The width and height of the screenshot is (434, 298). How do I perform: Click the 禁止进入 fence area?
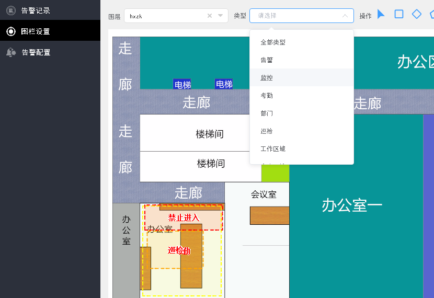[x=184, y=218]
